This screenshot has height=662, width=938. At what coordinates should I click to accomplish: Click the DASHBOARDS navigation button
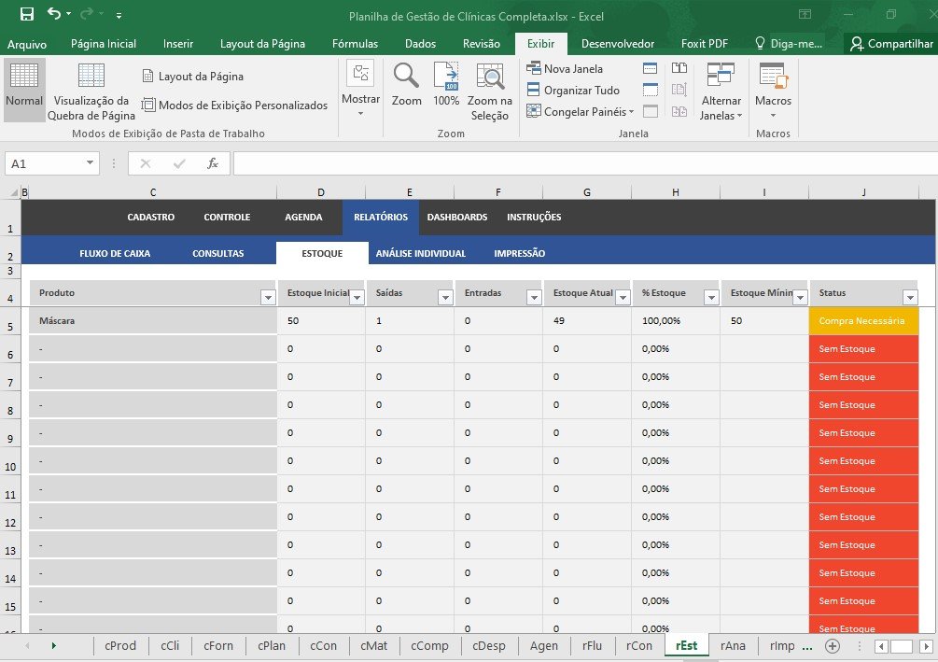457,218
